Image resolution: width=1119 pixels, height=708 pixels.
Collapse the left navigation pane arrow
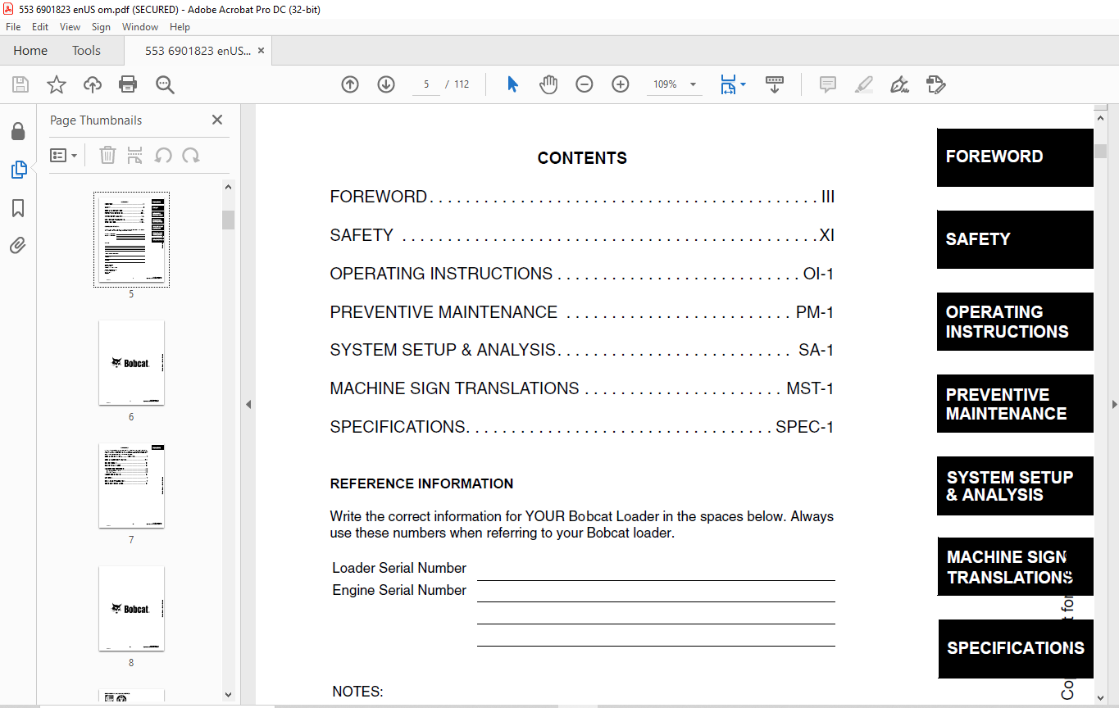[x=248, y=404]
